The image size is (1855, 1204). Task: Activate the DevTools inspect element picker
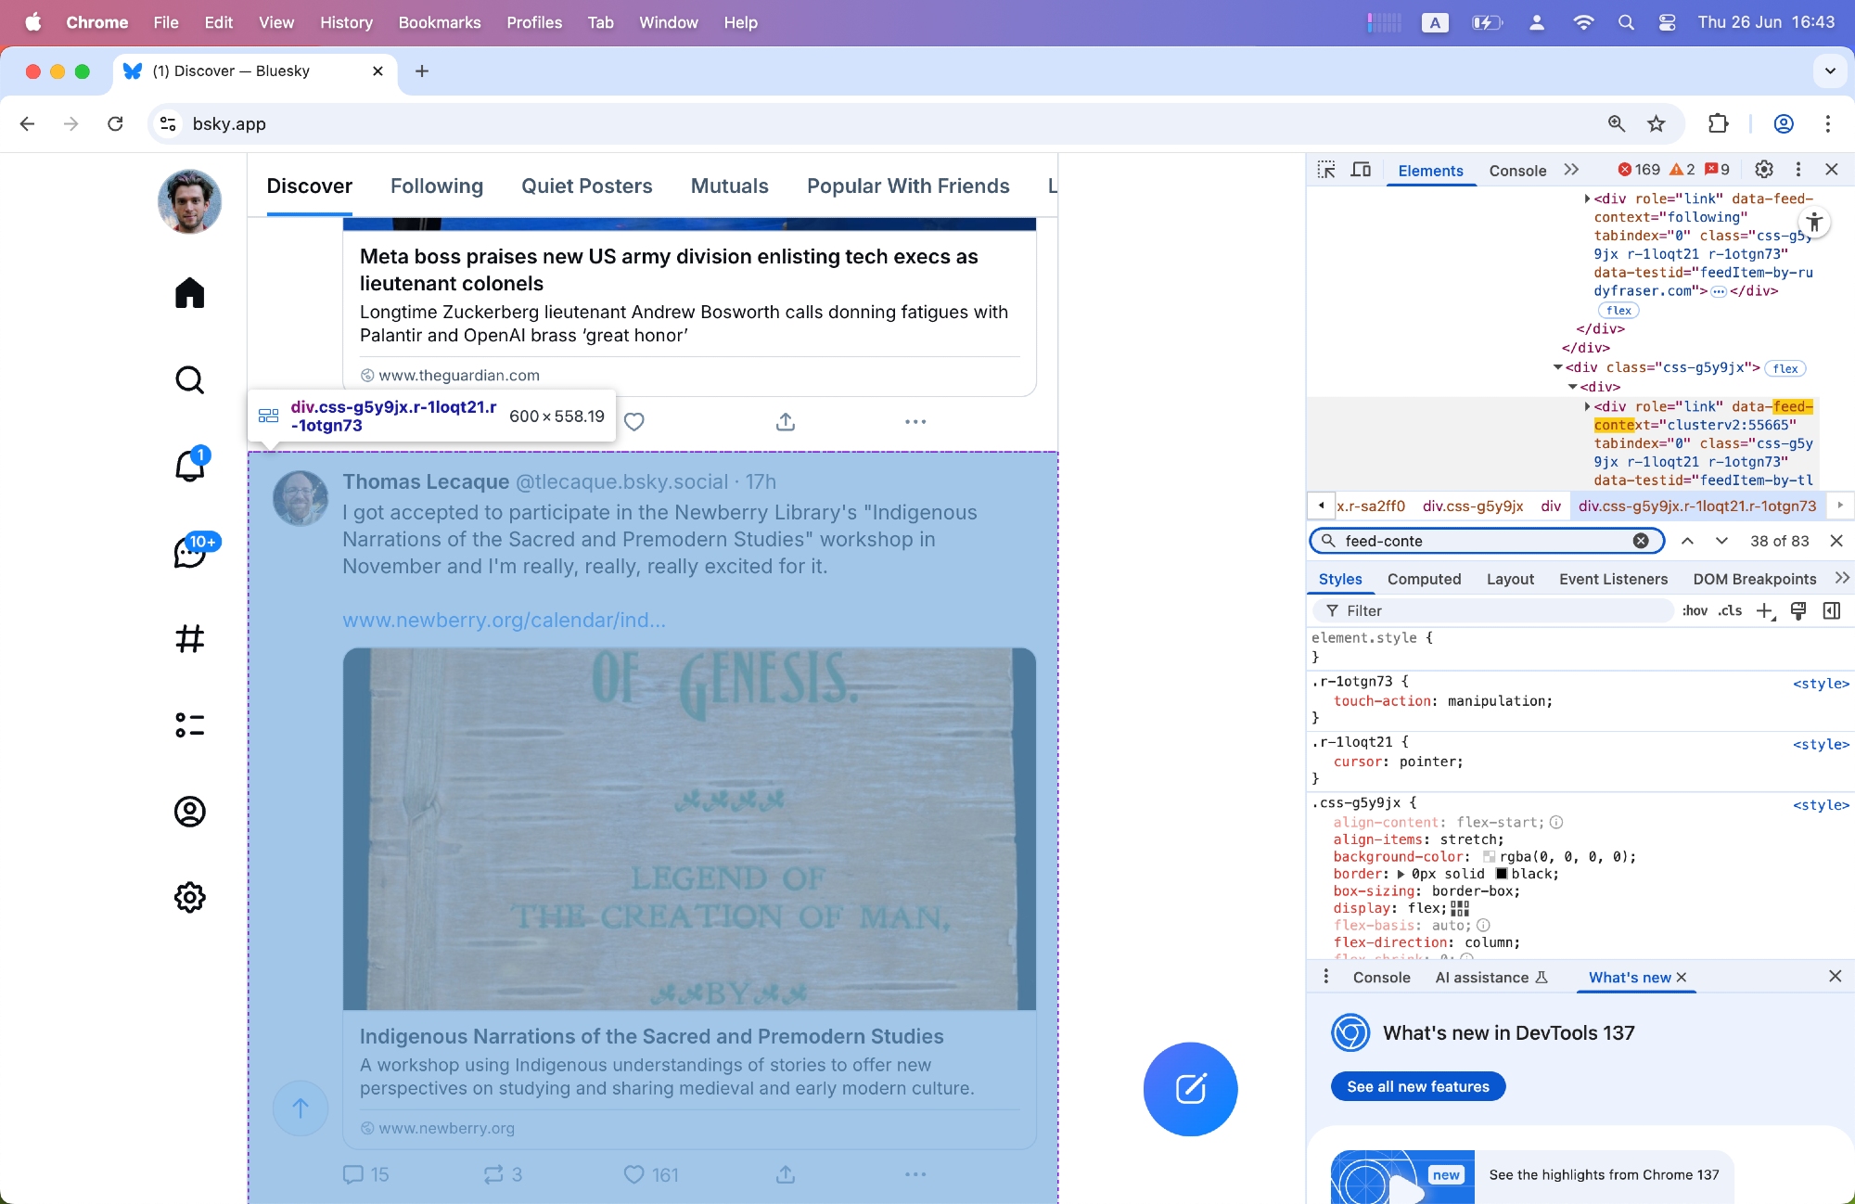point(1326,170)
